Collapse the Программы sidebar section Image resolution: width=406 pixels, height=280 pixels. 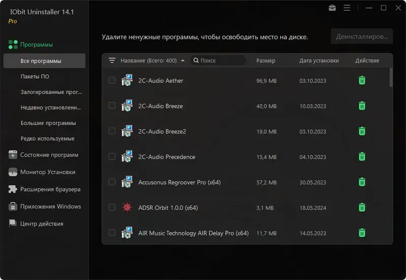point(36,45)
